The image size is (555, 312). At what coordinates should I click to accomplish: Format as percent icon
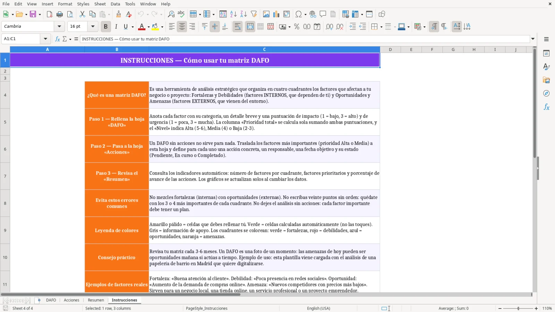[x=297, y=27]
